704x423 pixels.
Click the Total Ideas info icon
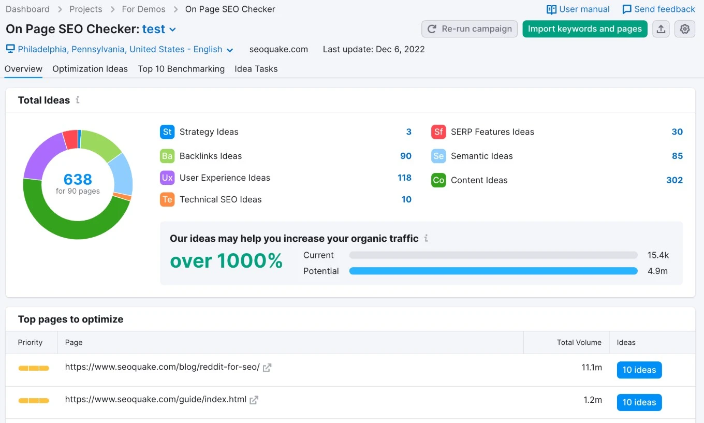[78, 100]
